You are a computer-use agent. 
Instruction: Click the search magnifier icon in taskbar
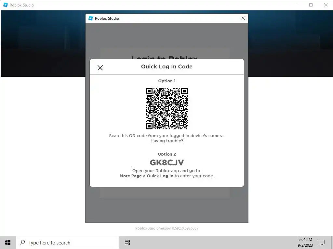[22, 243]
